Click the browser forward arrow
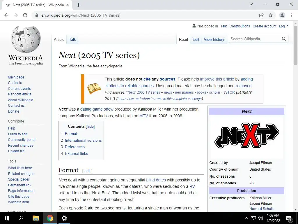 coord(16,15)
